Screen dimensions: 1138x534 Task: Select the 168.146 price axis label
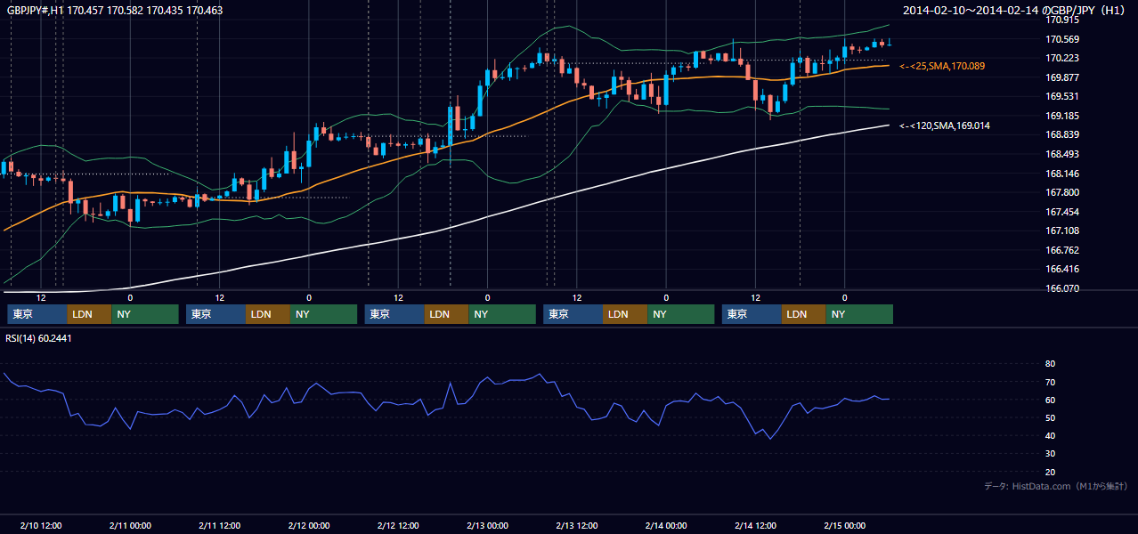coord(1062,174)
